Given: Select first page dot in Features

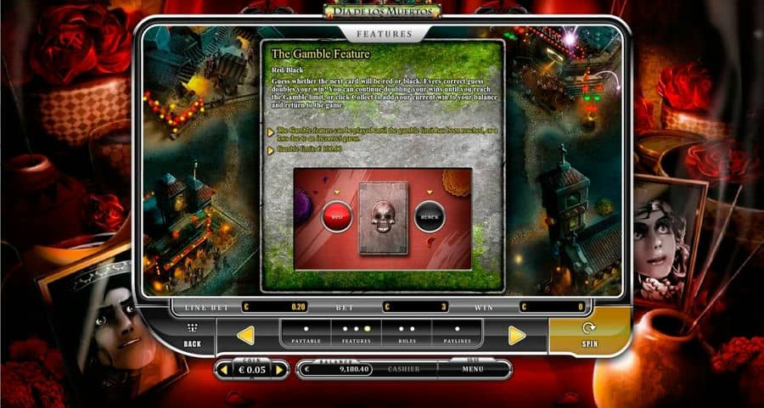Looking at the screenshot, I should pos(345,328).
